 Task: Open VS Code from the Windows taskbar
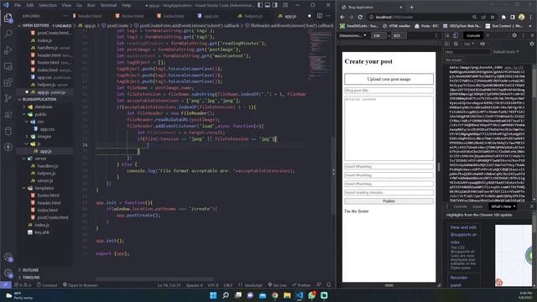point(300,295)
